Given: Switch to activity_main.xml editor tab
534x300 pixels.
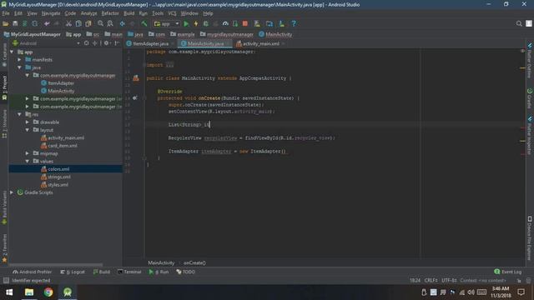Looking at the screenshot, I should [x=260, y=43].
